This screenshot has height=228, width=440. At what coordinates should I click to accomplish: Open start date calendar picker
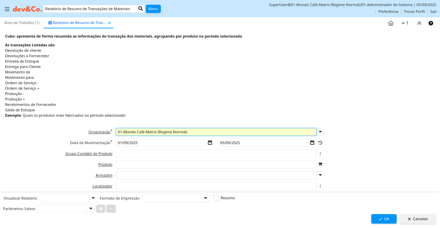pos(210,143)
